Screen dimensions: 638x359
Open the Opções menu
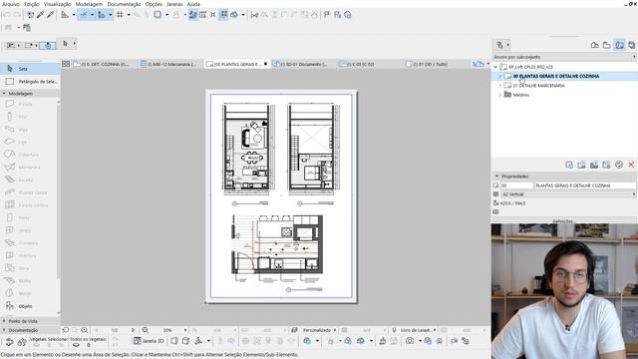tap(154, 4)
